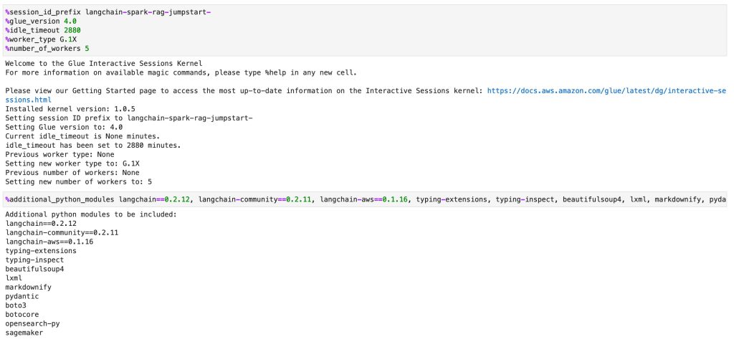Image resolution: width=734 pixels, height=342 pixels.
Task: Click 'Installed kernel version: 1.0.5' output
Action: click(70, 109)
